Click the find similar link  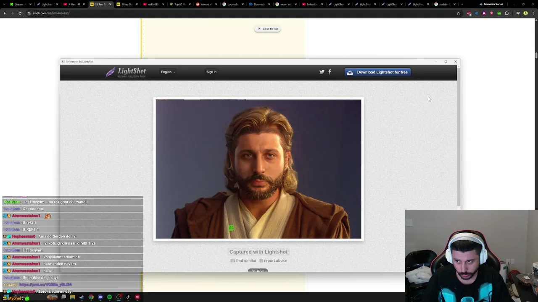tap(243, 260)
